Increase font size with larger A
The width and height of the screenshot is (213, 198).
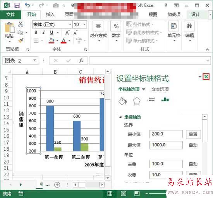click(67, 33)
